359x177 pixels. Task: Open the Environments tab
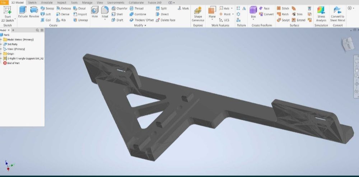tap(116, 3)
